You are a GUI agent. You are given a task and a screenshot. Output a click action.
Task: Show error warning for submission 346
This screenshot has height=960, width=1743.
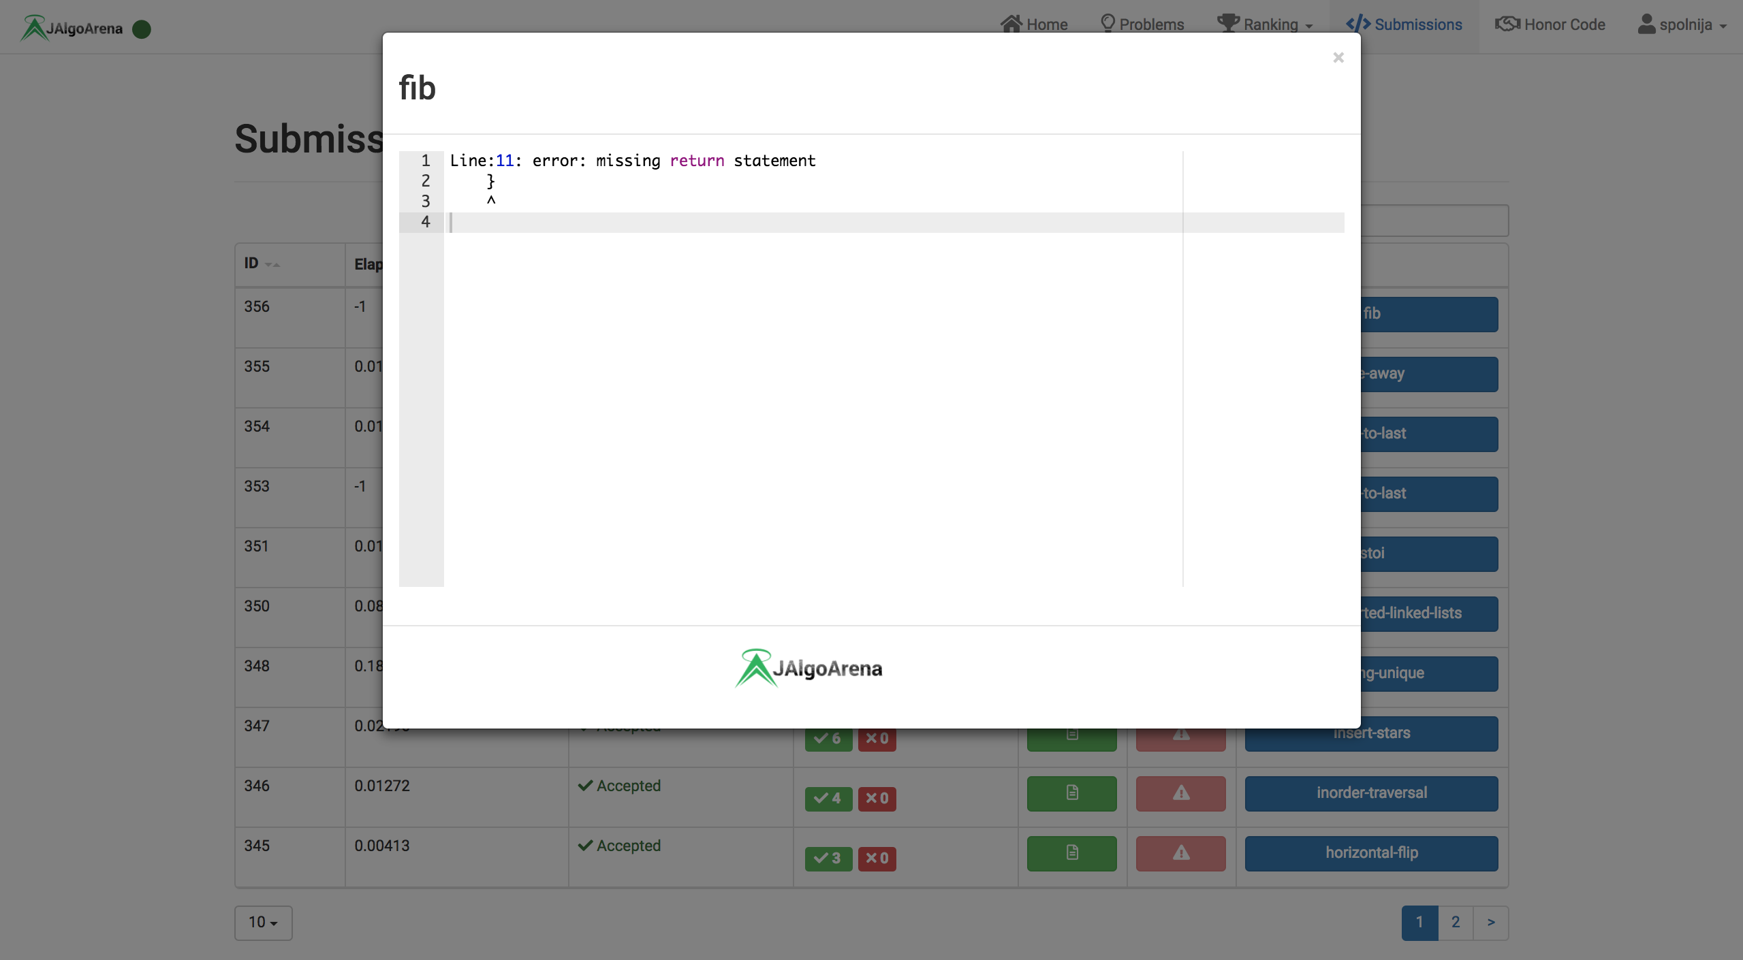point(1180,793)
